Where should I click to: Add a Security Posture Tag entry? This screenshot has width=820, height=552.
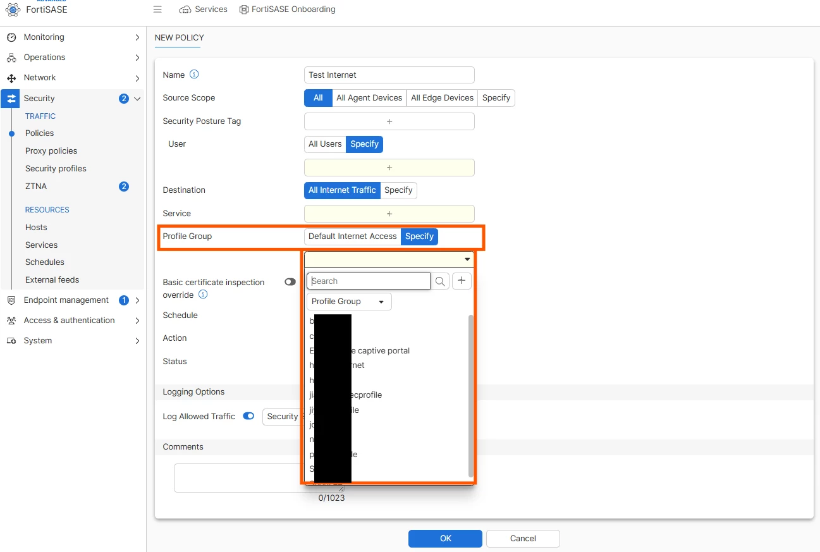point(389,121)
